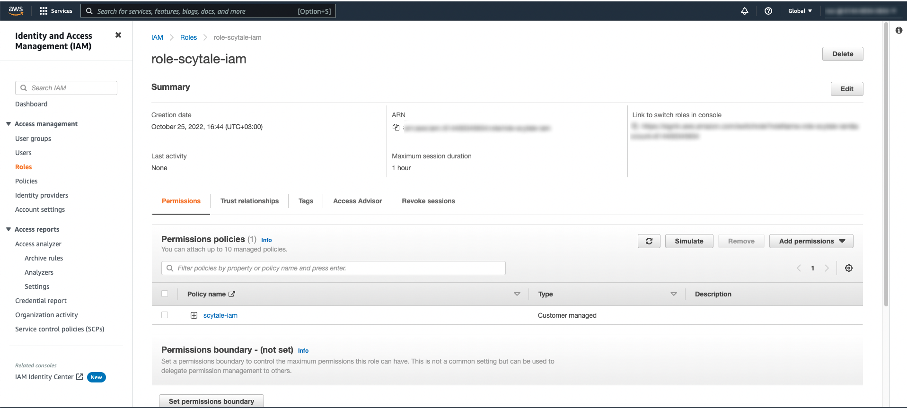Click the Services label in top bar
The height and width of the screenshot is (408, 907).
(x=62, y=11)
